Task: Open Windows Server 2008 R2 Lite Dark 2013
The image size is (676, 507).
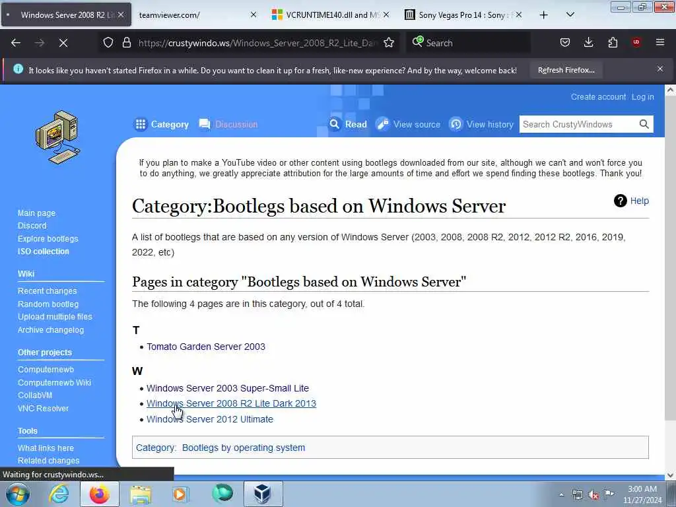Action: click(231, 403)
